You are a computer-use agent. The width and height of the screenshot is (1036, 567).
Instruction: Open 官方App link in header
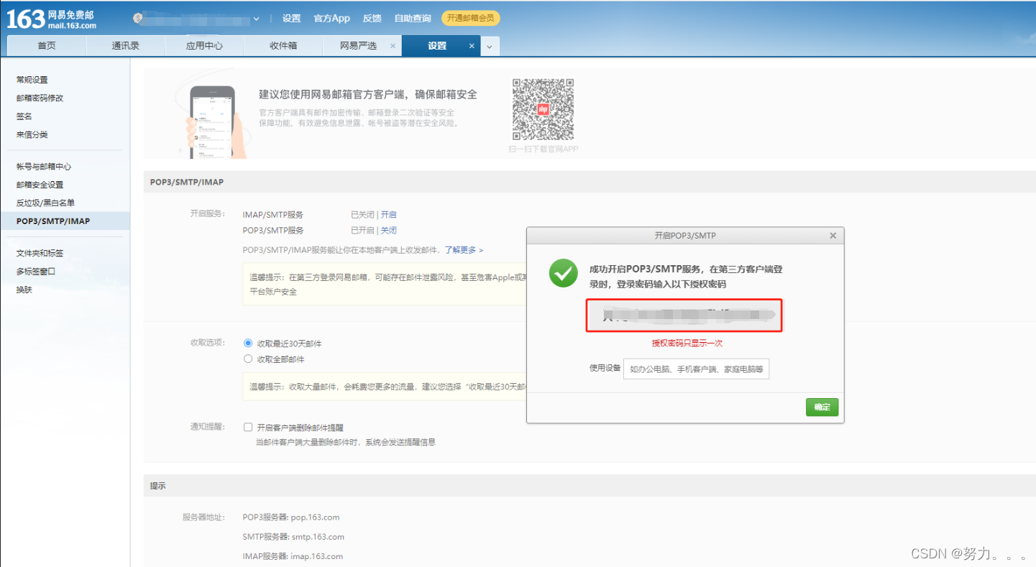coord(331,19)
